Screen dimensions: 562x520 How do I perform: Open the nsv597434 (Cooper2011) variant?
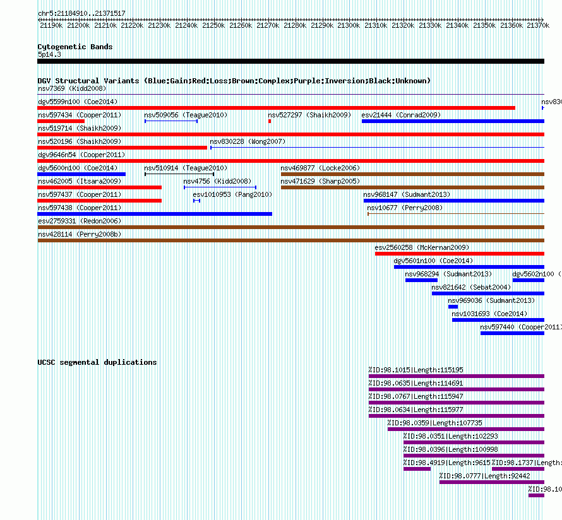point(80,115)
